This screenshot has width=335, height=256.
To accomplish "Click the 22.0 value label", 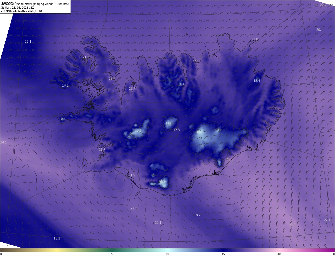I will pyautogui.click(x=255, y=39).
